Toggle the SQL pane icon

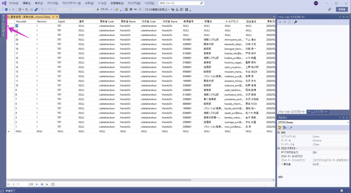click(x=135, y=9)
